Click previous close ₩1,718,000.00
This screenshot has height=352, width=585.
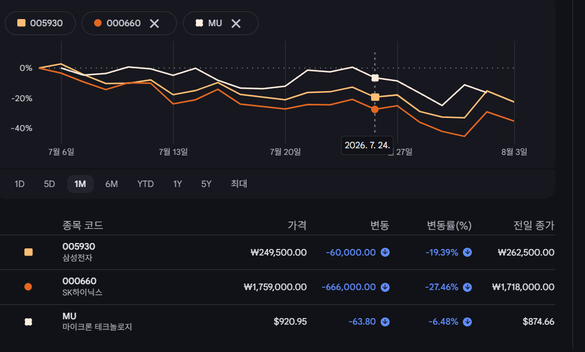tap(523, 287)
